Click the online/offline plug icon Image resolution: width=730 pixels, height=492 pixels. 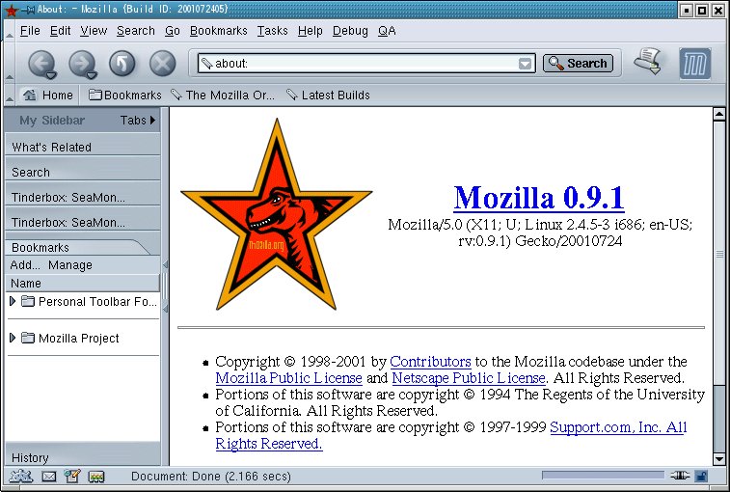tap(680, 476)
